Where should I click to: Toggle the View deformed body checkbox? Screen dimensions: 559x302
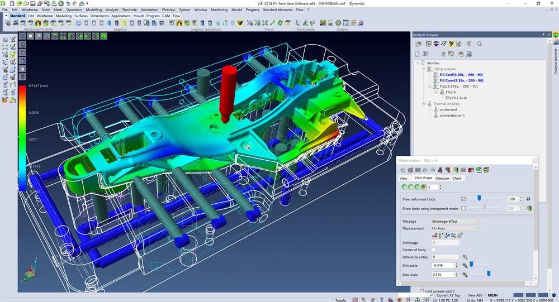click(x=463, y=199)
